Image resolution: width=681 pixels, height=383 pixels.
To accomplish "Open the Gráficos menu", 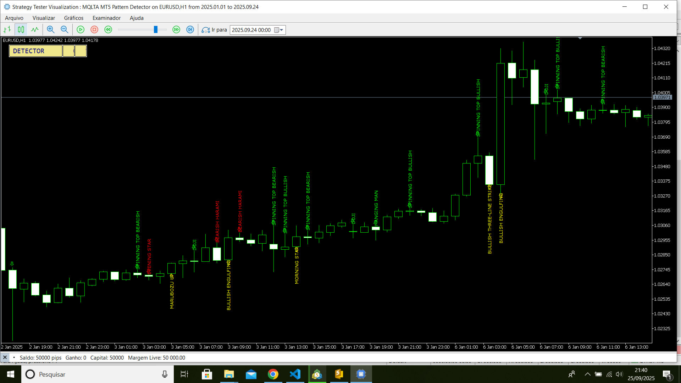I will coord(73,18).
